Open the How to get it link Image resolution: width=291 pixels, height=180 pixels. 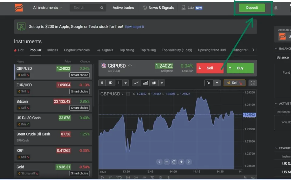click(134, 27)
